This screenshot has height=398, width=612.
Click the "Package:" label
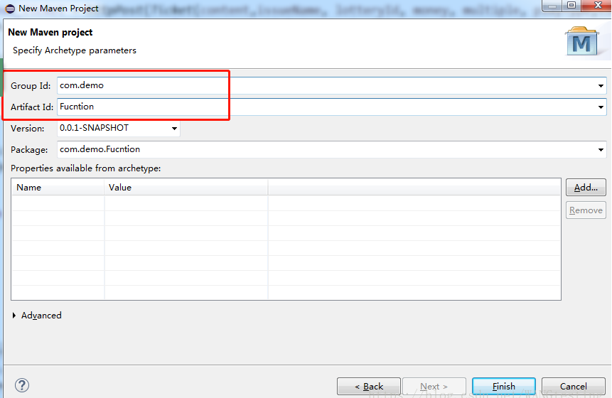(x=29, y=150)
